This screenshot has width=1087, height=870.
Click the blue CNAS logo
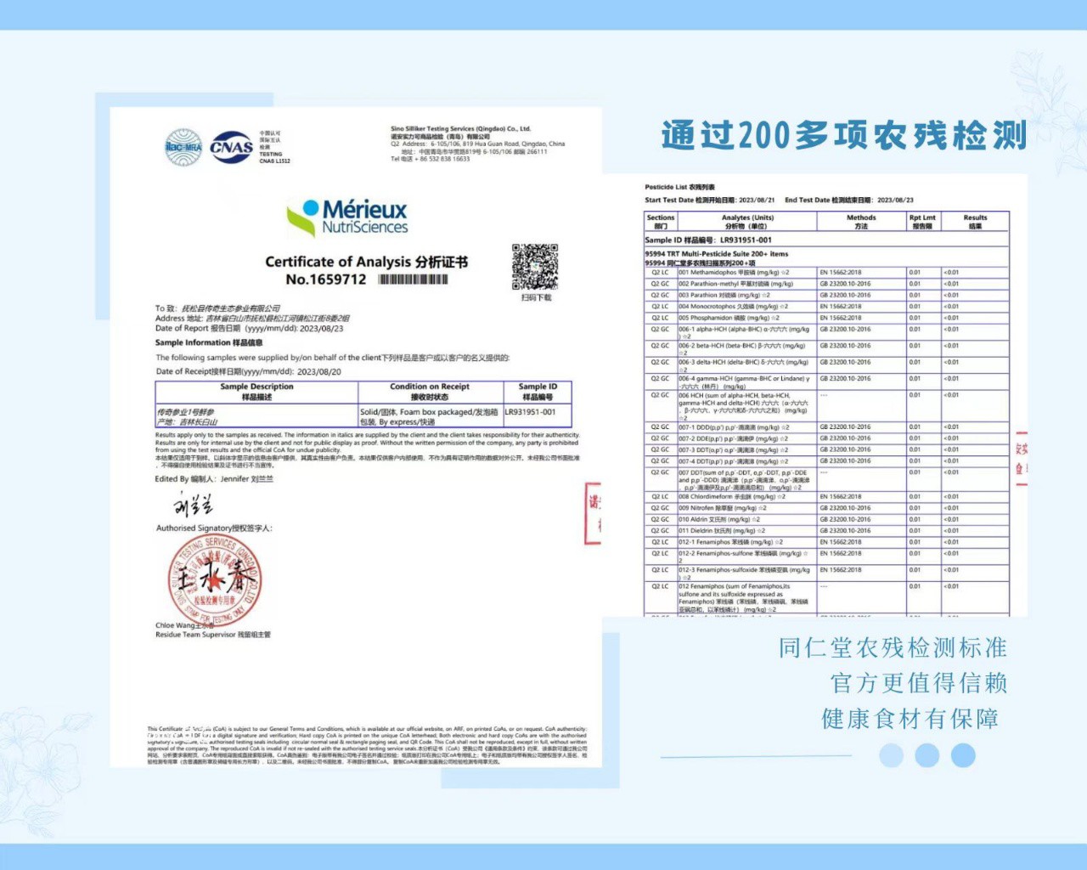point(231,147)
